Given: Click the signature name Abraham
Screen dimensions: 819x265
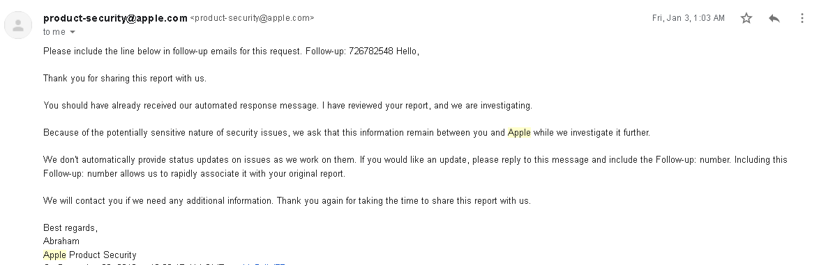Looking at the screenshot, I should (61, 241).
